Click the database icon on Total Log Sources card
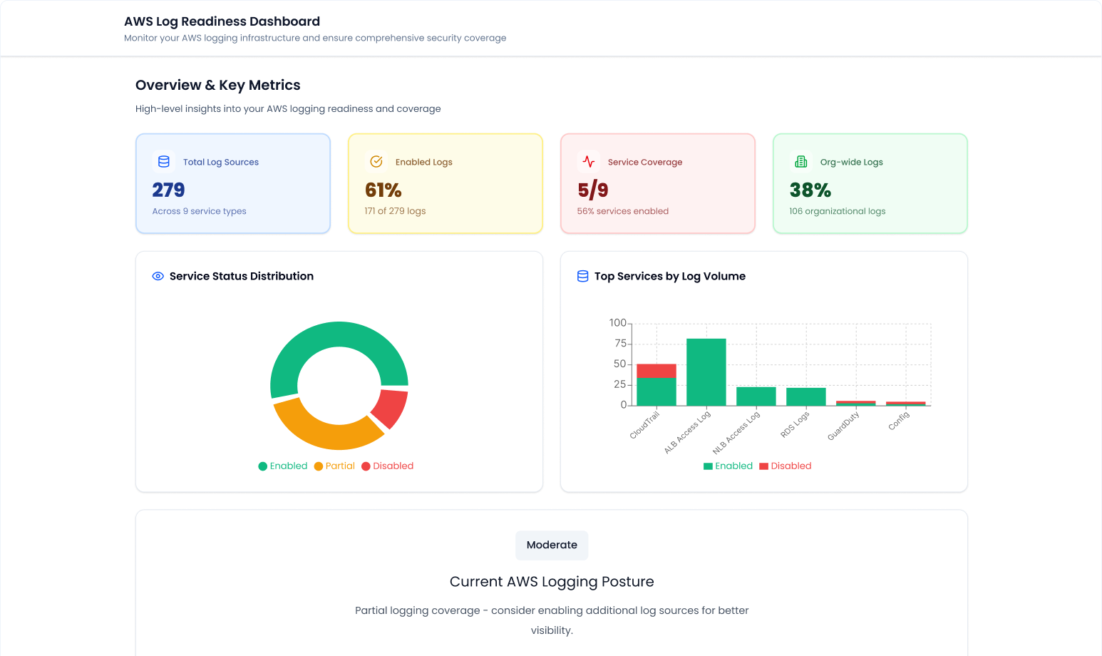The image size is (1102, 656). click(163, 162)
